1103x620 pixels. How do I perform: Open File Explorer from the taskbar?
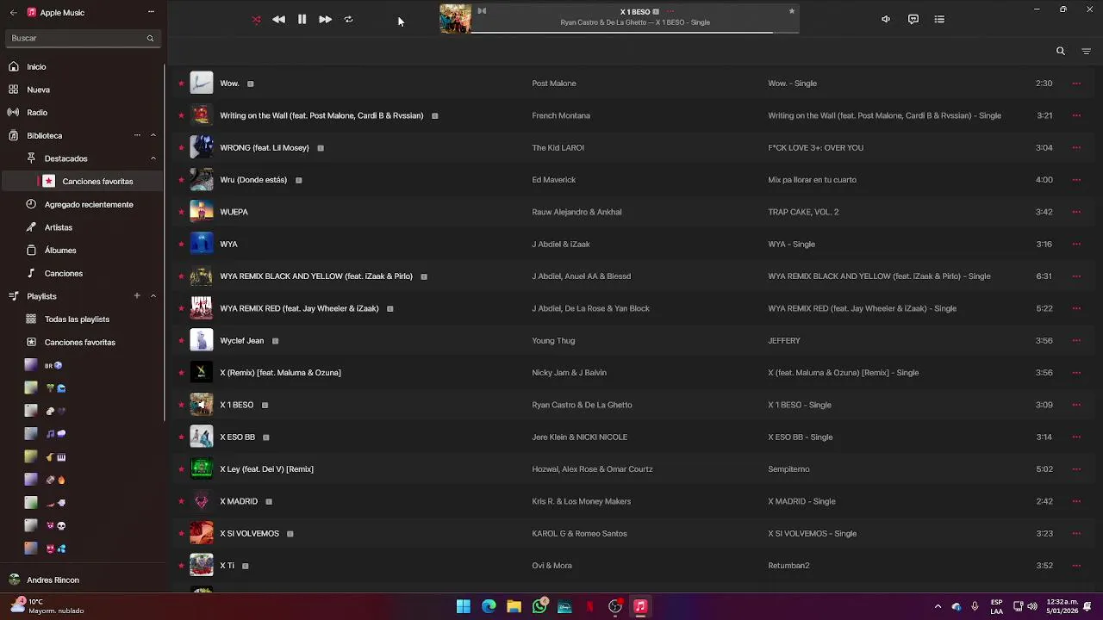514,606
